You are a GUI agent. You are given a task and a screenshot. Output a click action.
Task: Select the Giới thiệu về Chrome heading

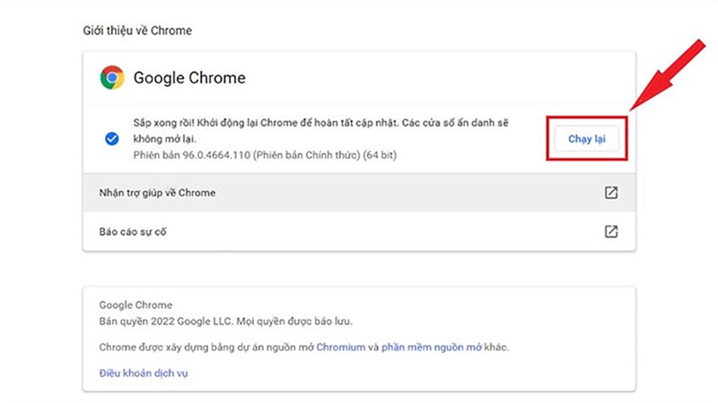pyautogui.click(x=137, y=30)
